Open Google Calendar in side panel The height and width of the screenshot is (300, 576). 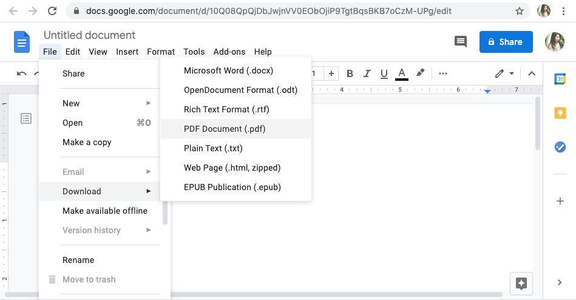[560, 79]
